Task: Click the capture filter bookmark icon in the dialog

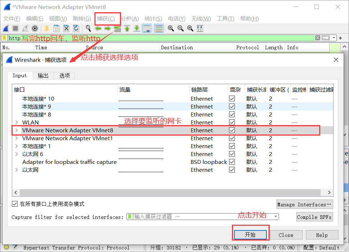Action: (x=130, y=216)
